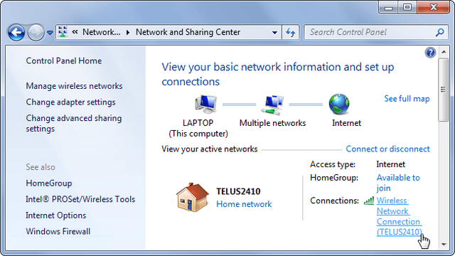
Task: Select the Network... breadcrumb segment
Action: point(101,32)
